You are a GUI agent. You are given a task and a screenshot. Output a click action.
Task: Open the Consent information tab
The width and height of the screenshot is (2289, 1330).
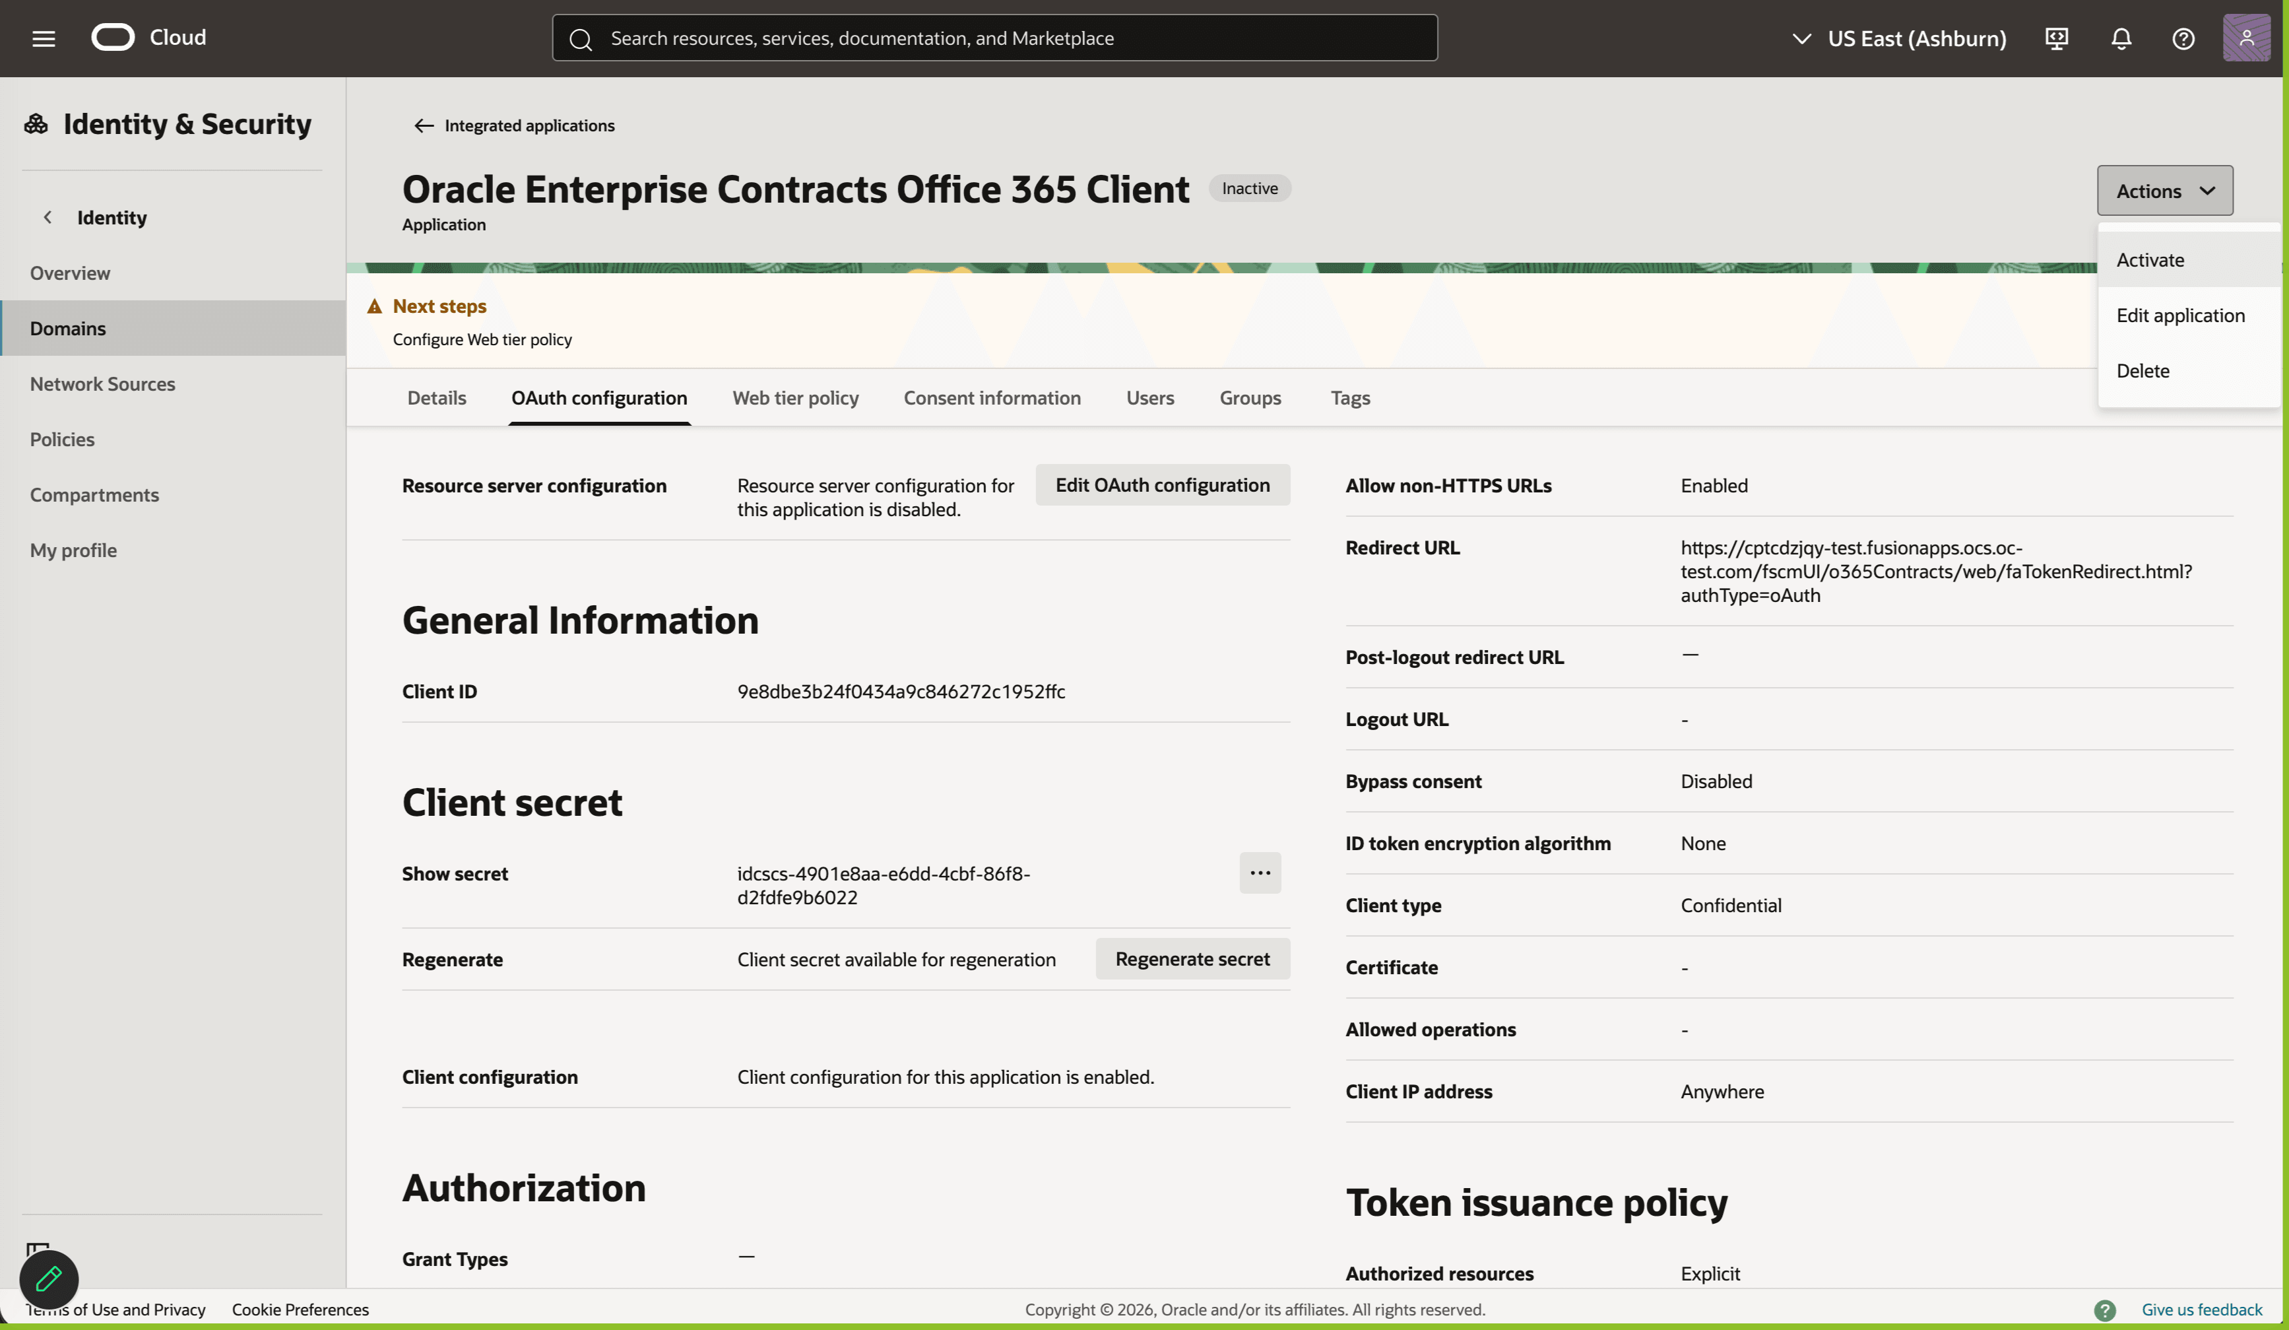992,397
